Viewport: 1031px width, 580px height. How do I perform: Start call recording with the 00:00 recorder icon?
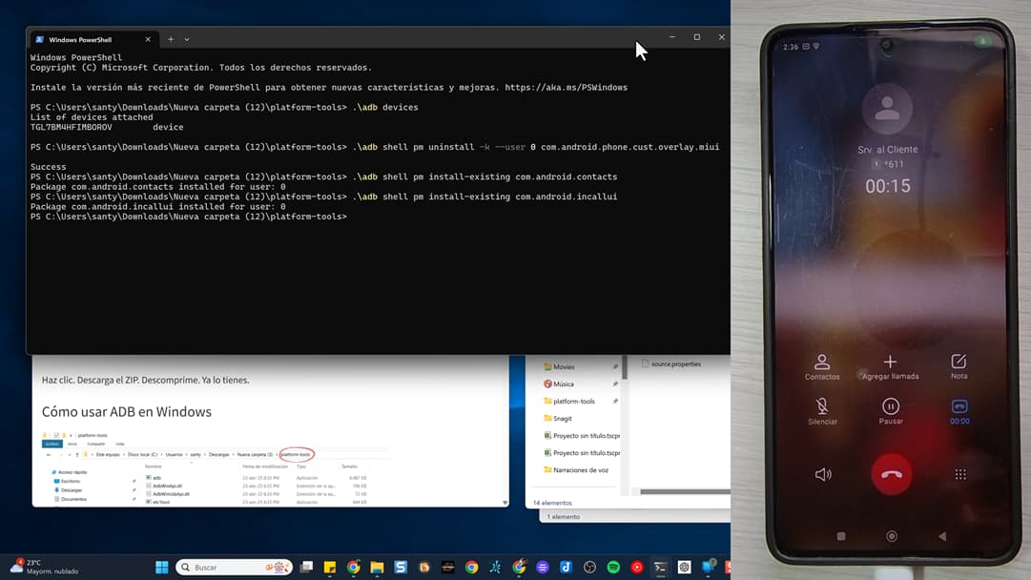tap(959, 412)
